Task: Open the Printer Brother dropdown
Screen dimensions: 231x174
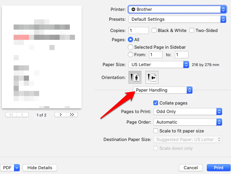Action: click(x=177, y=10)
